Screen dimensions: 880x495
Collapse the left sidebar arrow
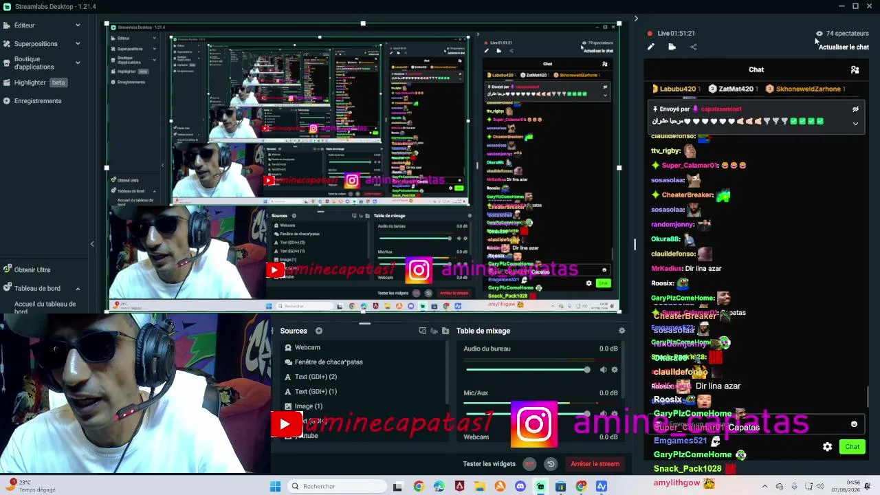[92, 244]
